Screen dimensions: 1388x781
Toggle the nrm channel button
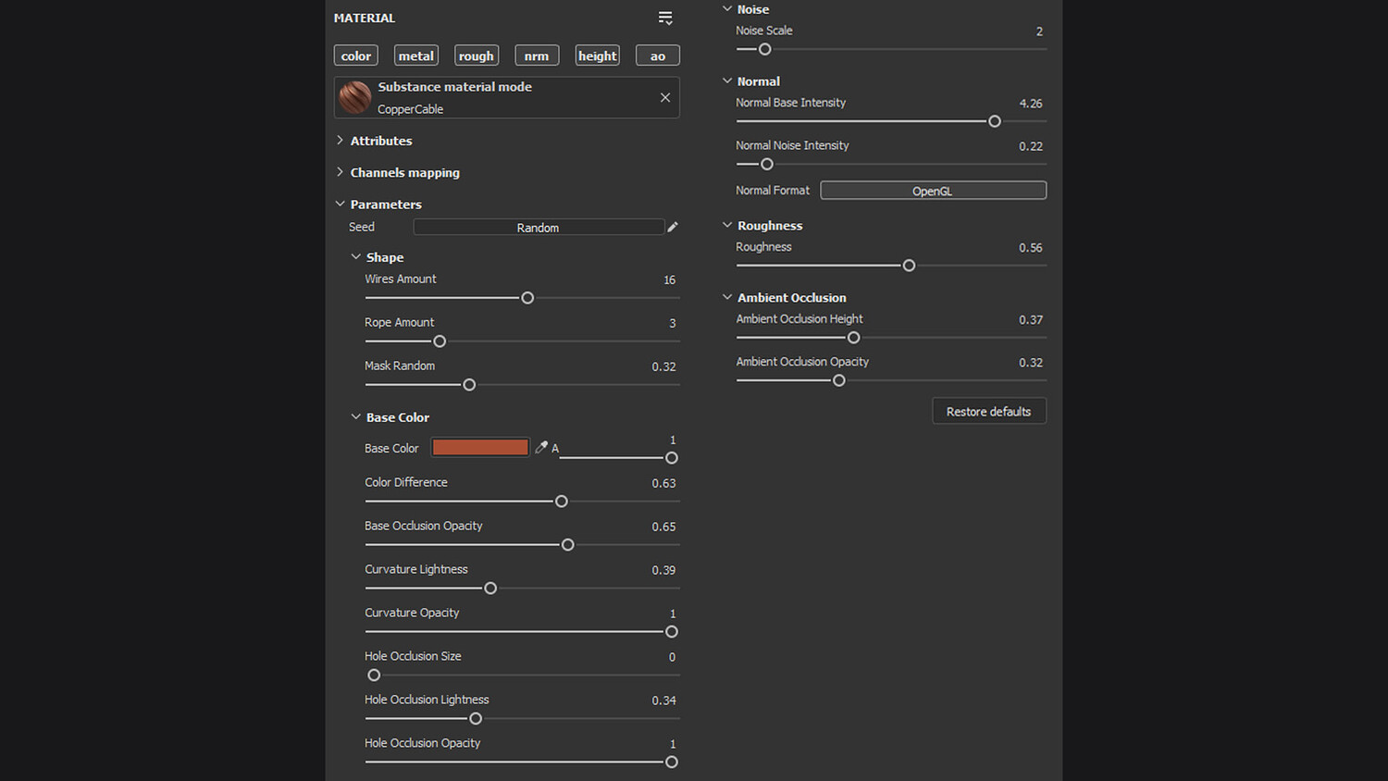(x=537, y=56)
